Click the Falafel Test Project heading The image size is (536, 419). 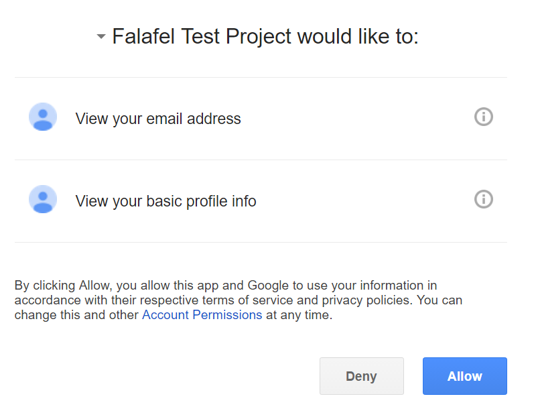pyautogui.click(x=265, y=36)
